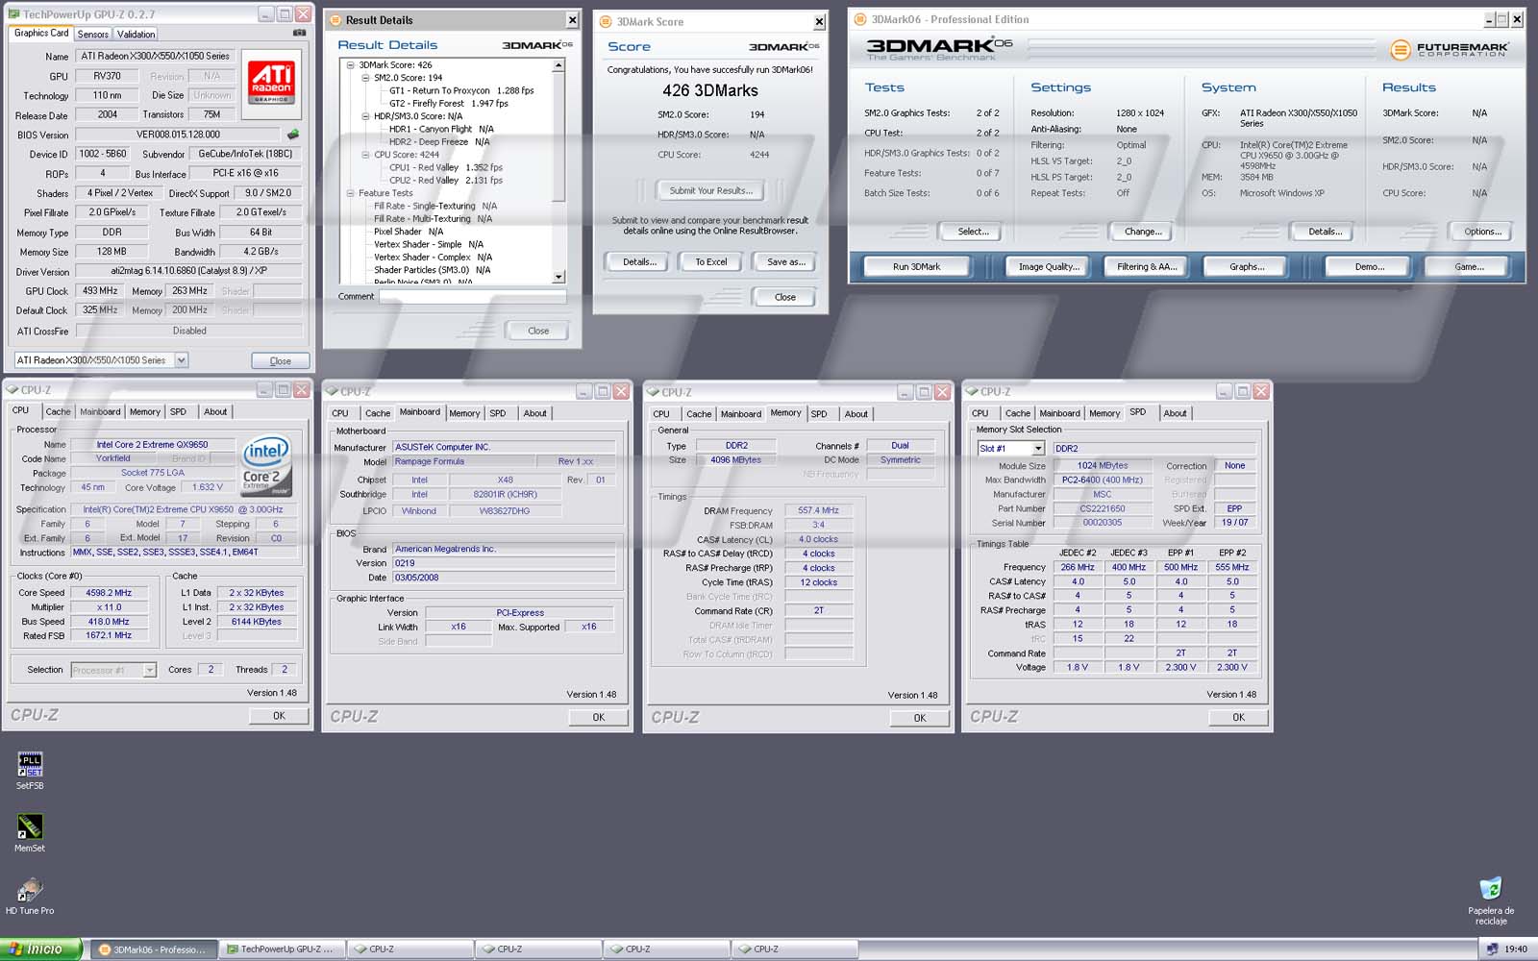Open the MemSet desktop icon
This screenshot has height=961, width=1538.
click(30, 833)
